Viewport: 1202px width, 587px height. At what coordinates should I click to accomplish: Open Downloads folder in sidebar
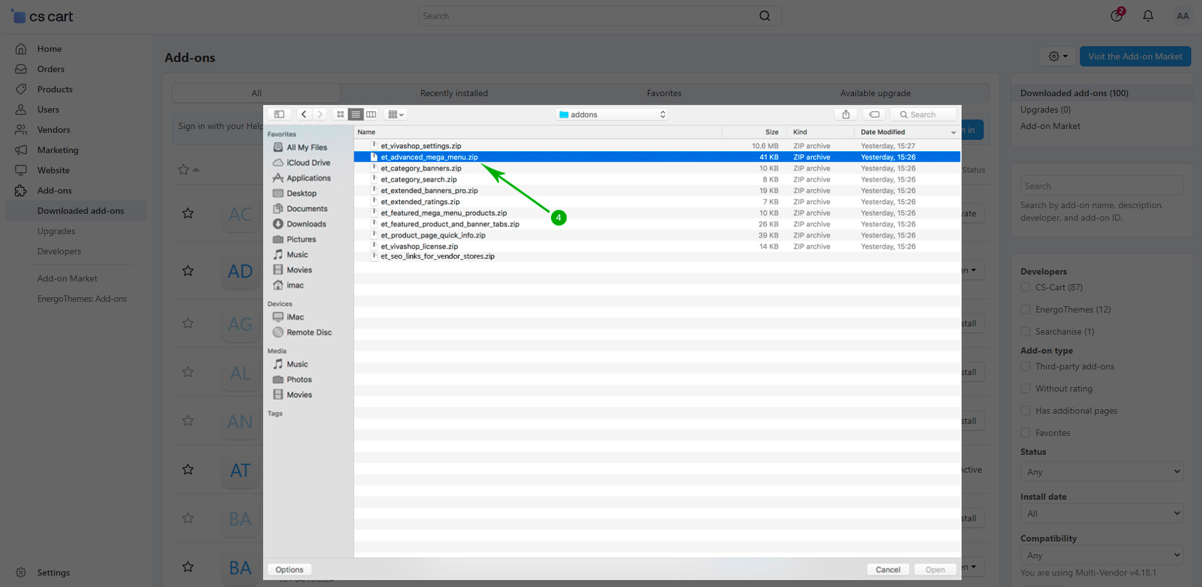pyautogui.click(x=306, y=224)
